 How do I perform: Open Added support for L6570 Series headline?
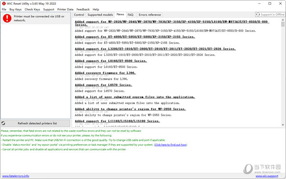[x=103, y=85]
